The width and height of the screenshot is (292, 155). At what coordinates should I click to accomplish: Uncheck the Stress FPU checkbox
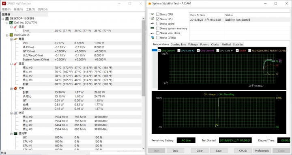(x=158, y=19)
